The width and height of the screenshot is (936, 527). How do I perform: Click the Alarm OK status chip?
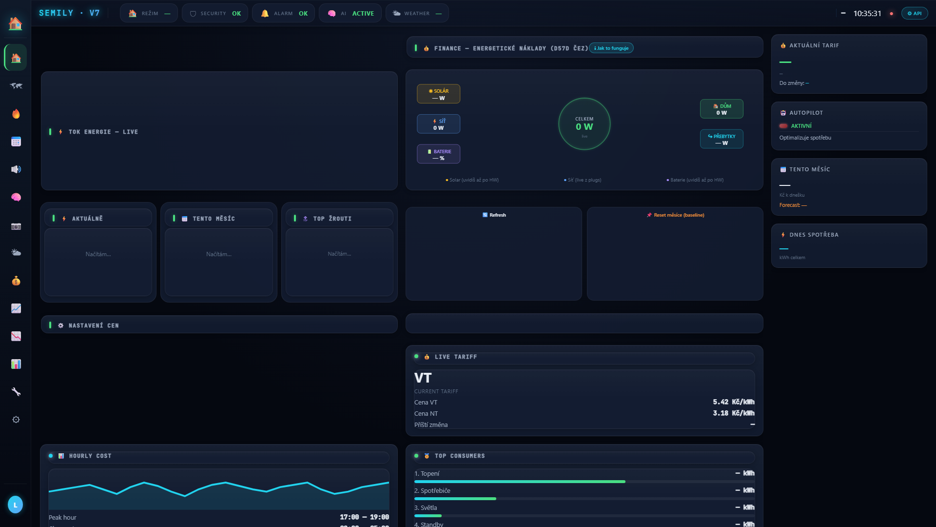click(x=283, y=13)
